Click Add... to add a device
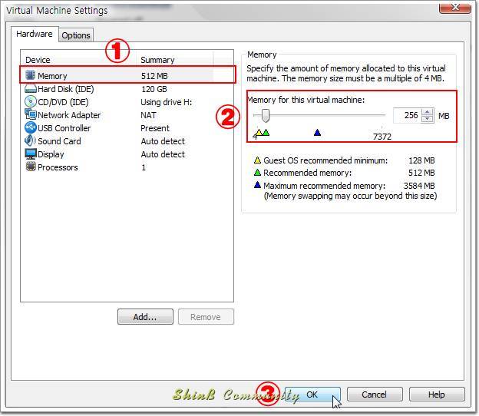The width and height of the screenshot is (479, 416). (145, 317)
